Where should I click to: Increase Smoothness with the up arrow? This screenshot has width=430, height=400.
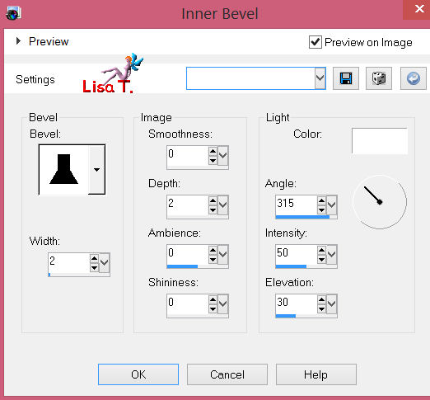click(213, 152)
